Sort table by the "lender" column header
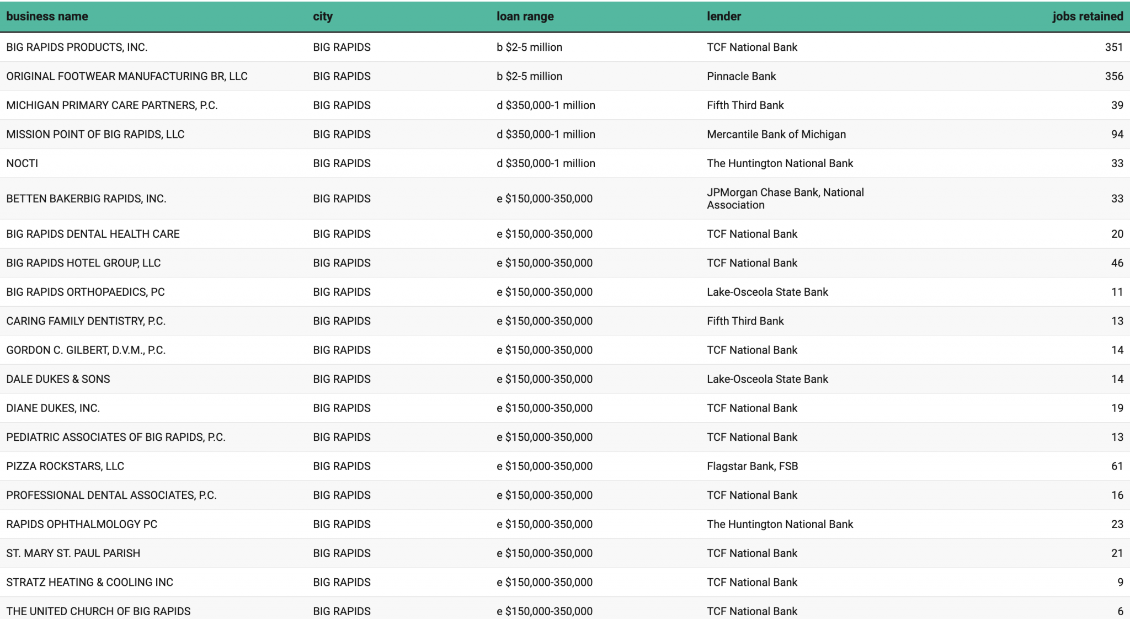 [723, 16]
